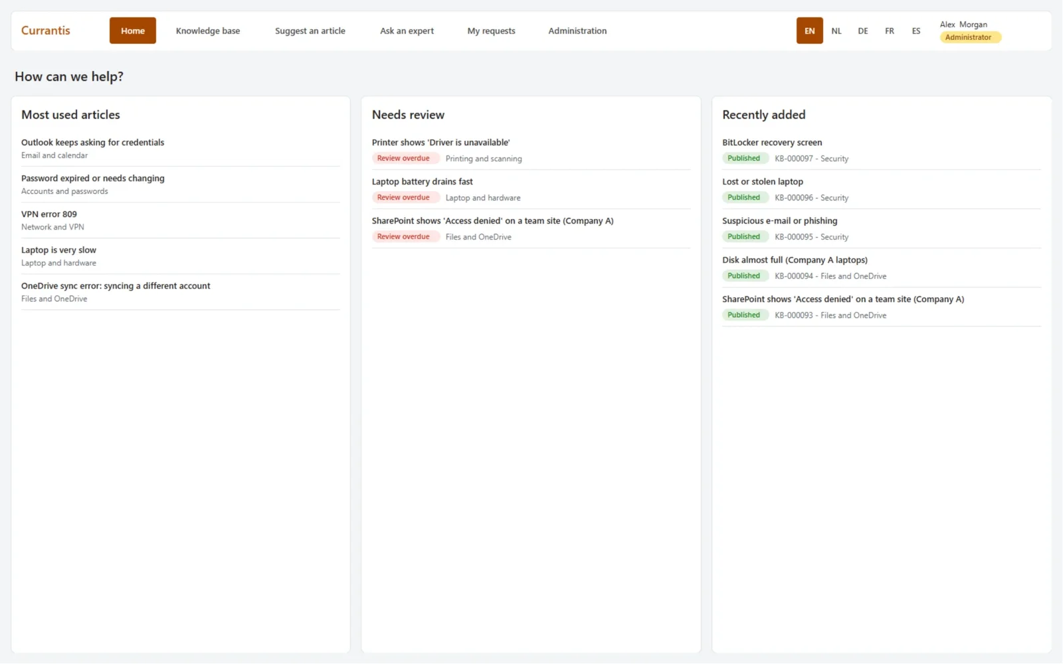Click Review overdue badge under Laptop battery article
Viewport: 1063px width, 664px height.
click(405, 197)
